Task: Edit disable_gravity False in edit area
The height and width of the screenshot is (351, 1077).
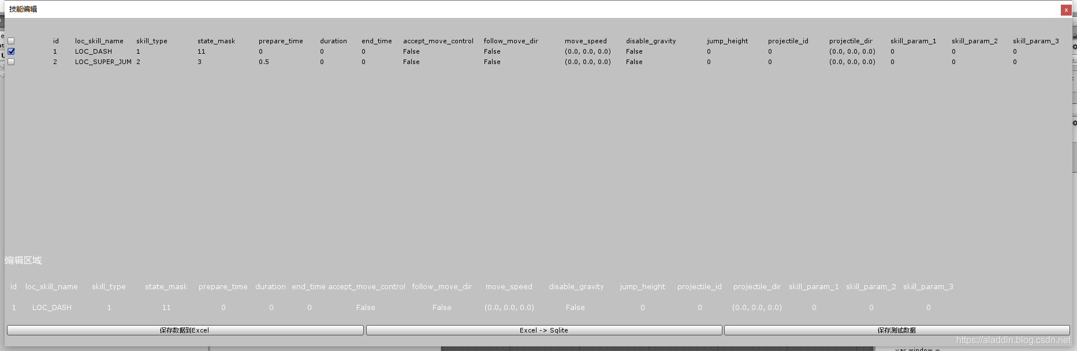Action: click(575, 308)
